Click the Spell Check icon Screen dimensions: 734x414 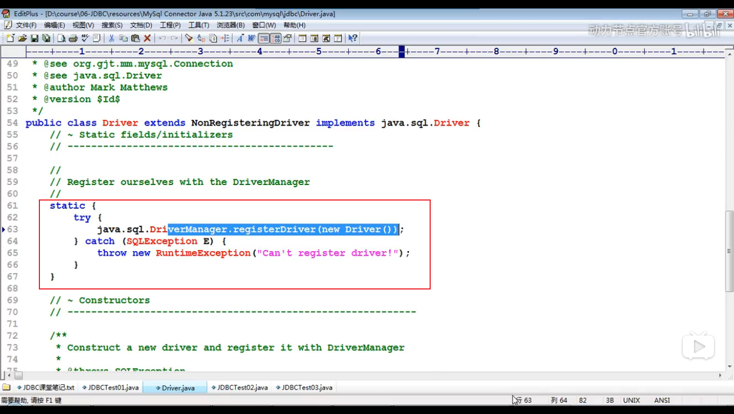pos(85,38)
